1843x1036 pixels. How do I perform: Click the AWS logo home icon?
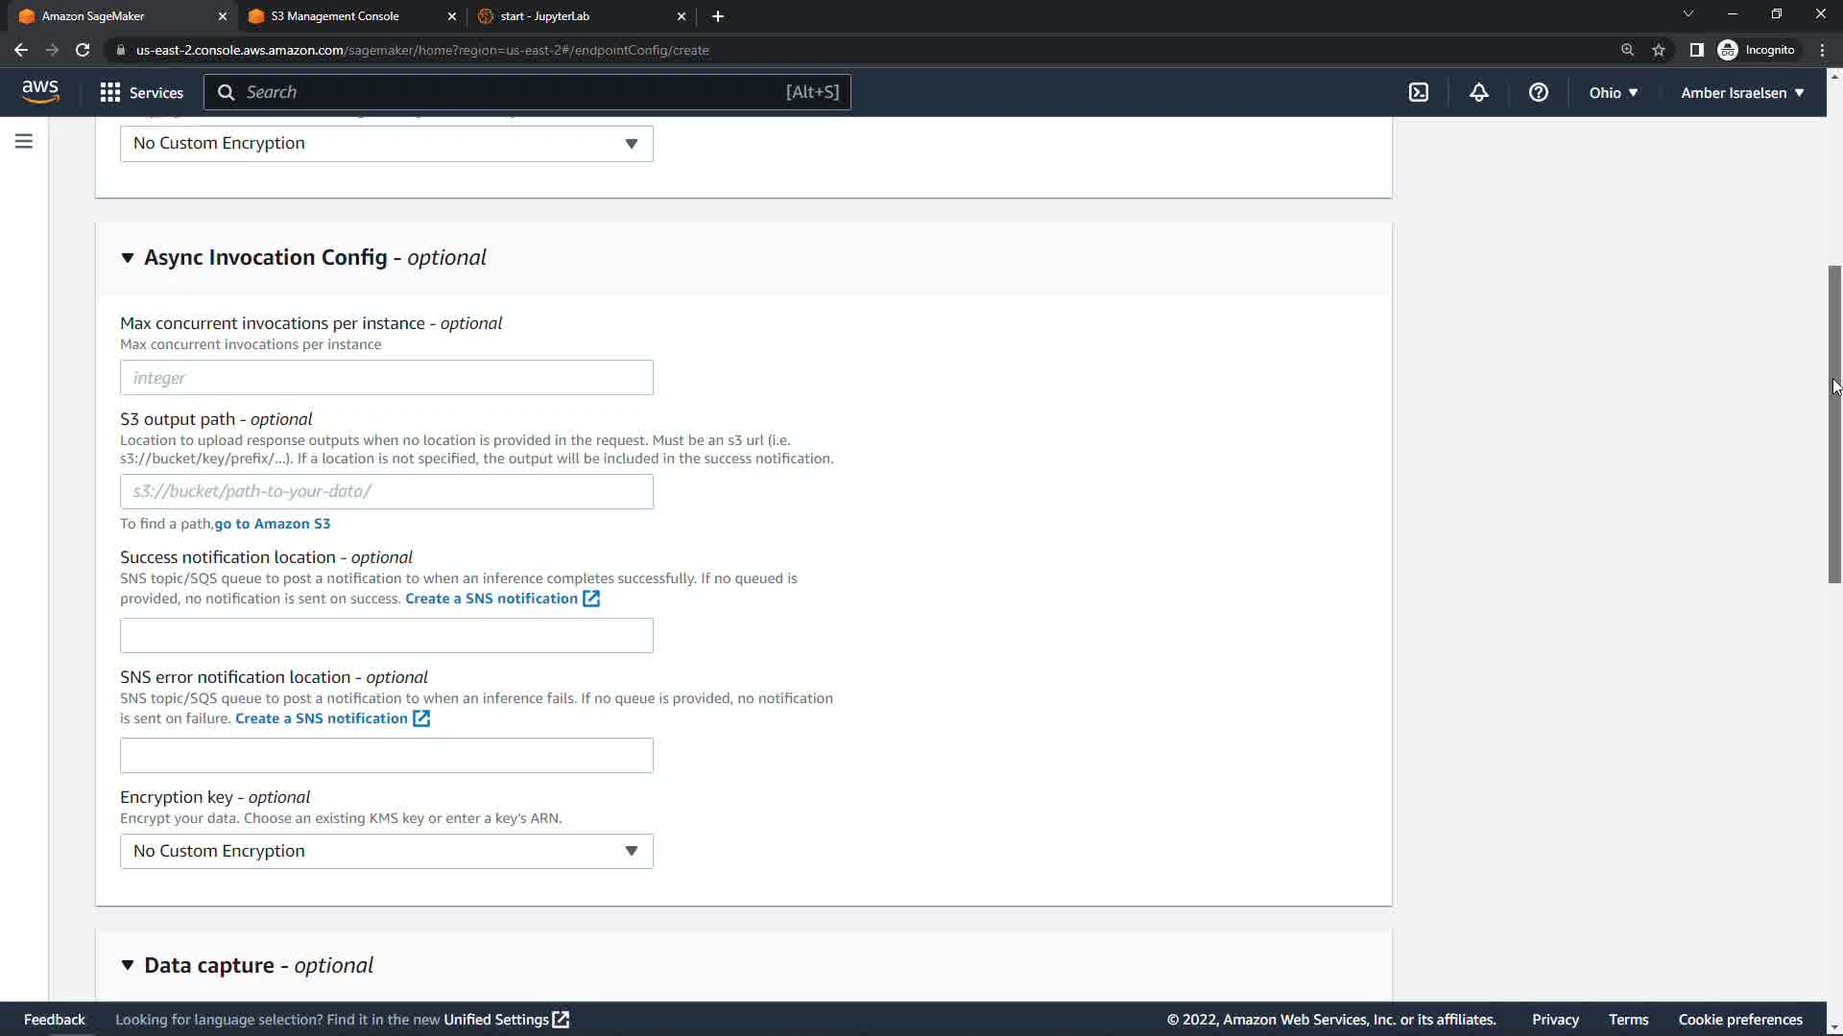[x=40, y=92]
